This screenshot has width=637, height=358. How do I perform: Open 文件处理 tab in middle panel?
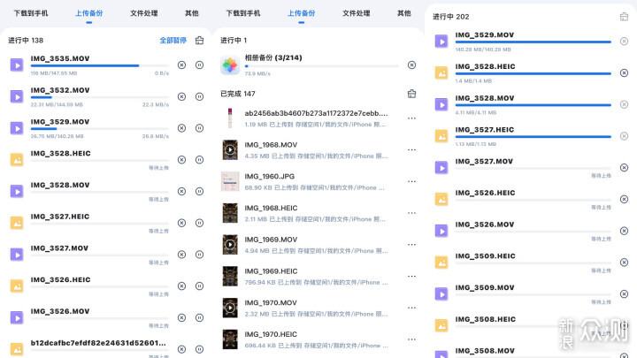coord(357,13)
